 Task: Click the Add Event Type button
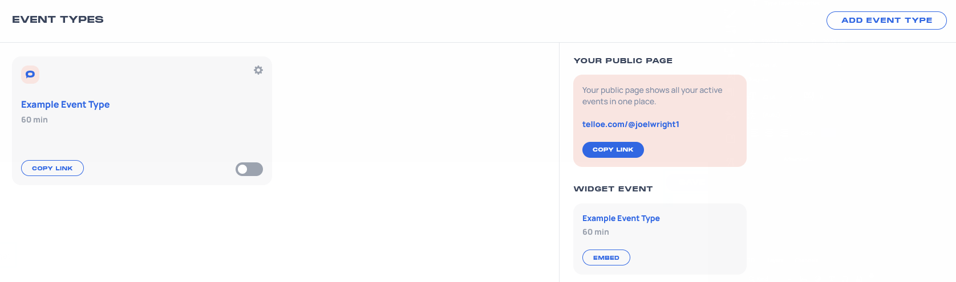point(886,21)
